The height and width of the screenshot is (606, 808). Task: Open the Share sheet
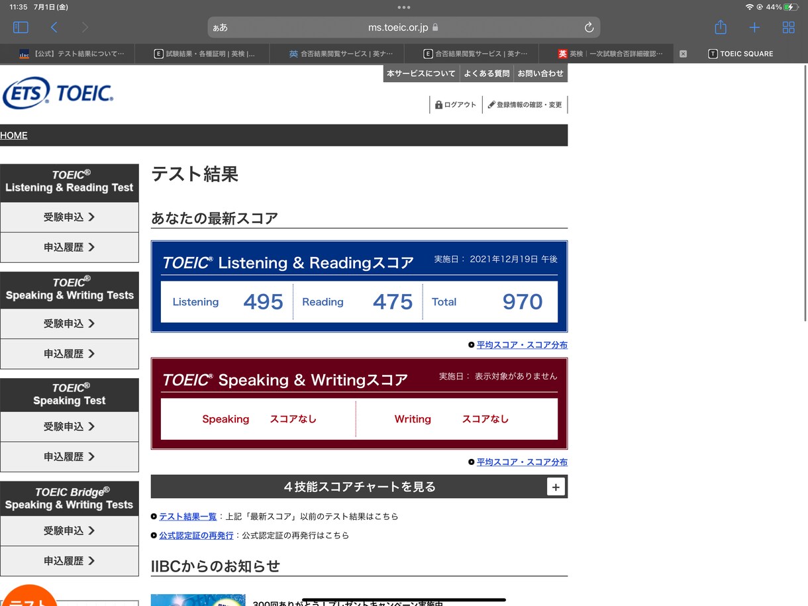pyautogui.click(x=721, y=27)
